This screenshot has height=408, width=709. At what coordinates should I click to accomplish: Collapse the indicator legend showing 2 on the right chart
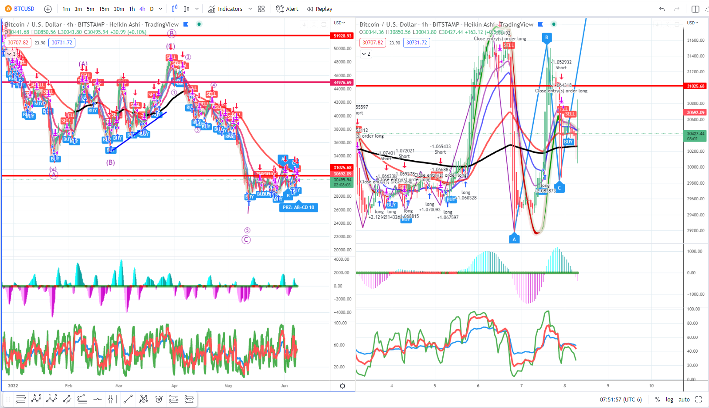pyautogui.click(x=366, y=54)
